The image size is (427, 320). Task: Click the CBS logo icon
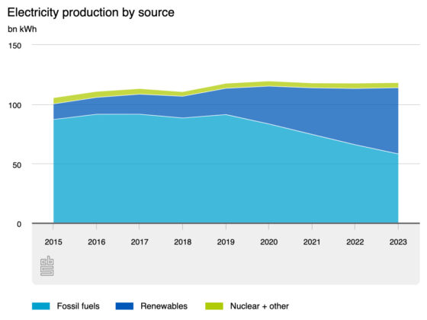[x=47, y=266]
